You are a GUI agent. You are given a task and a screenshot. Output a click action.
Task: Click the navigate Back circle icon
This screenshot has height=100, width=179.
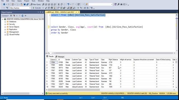click(x=4, y=4)
